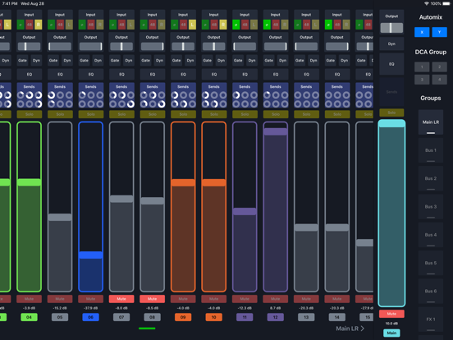Viewport: 453px width, 340px height.
Task: Select the FX 1 group tab
Action: [431, 319]
